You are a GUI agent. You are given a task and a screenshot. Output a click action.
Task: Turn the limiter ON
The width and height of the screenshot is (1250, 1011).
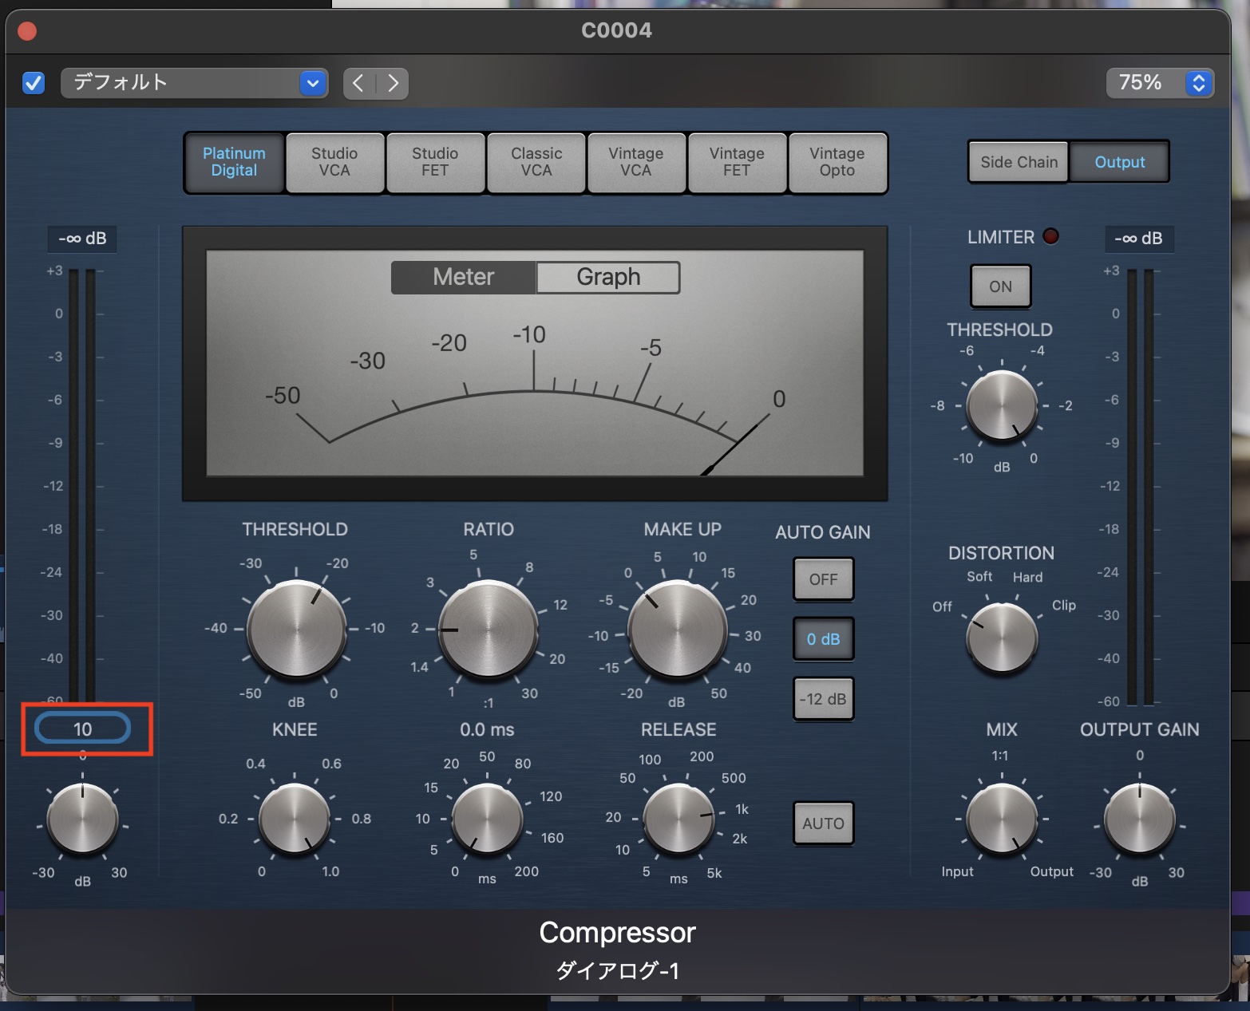(x=1000, y=286)
